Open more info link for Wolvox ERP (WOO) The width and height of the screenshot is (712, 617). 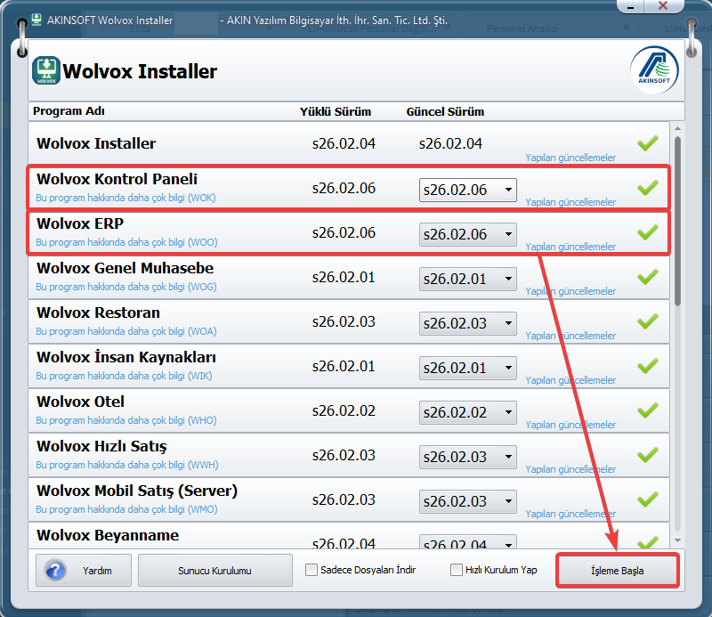(x=126, y=242)
